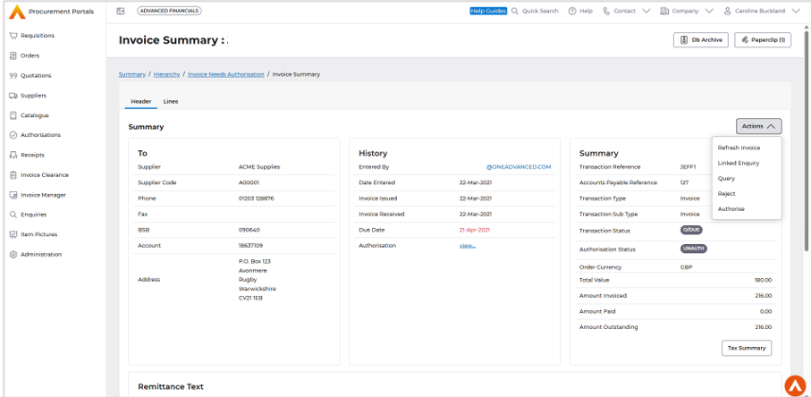Open the Catalogue book icon

(13, 115)
